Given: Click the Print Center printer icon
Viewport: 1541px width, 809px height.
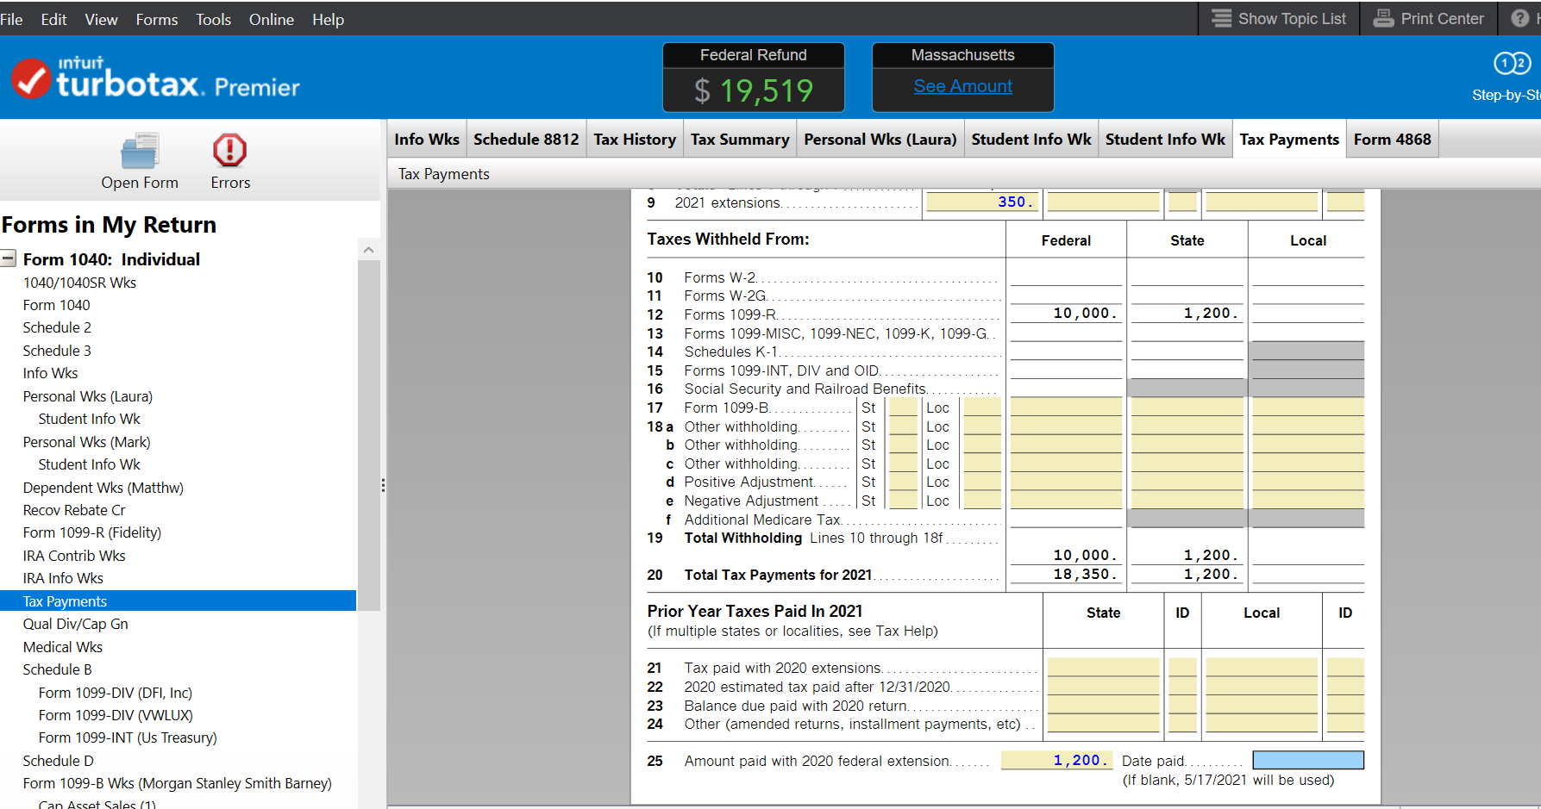Looking at the screenshot, I should pos(1383,18).
